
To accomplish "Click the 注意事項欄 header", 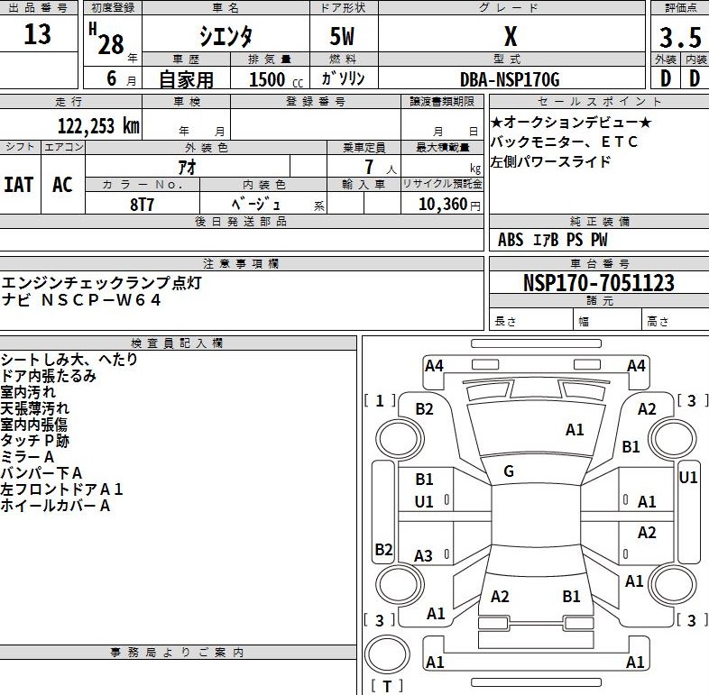I will (241, 263).
